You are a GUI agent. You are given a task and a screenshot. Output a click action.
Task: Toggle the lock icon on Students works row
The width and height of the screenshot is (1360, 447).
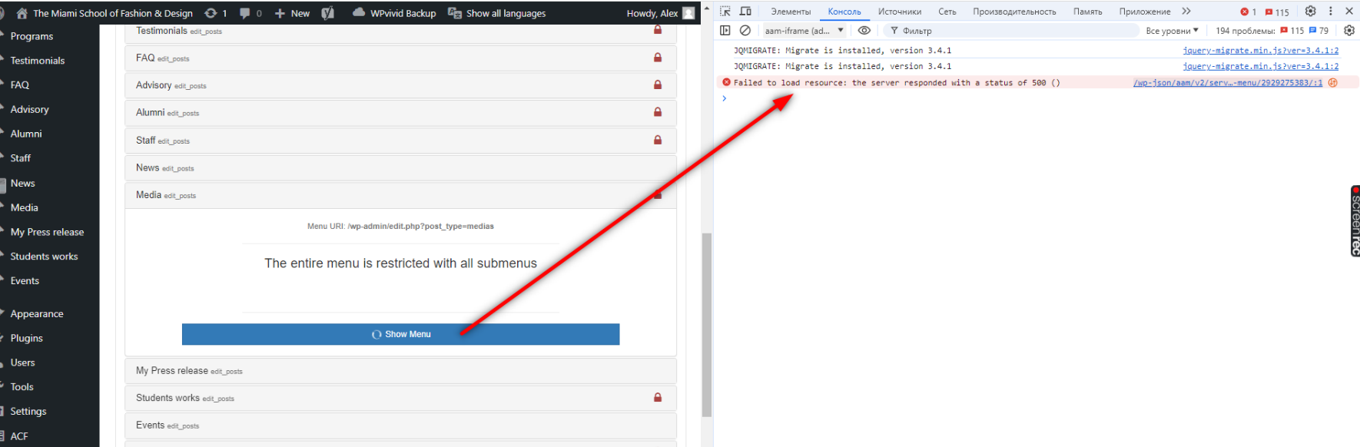pos(658,397)
